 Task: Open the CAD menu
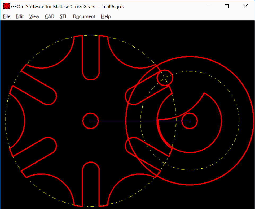[x=49, y=16]
